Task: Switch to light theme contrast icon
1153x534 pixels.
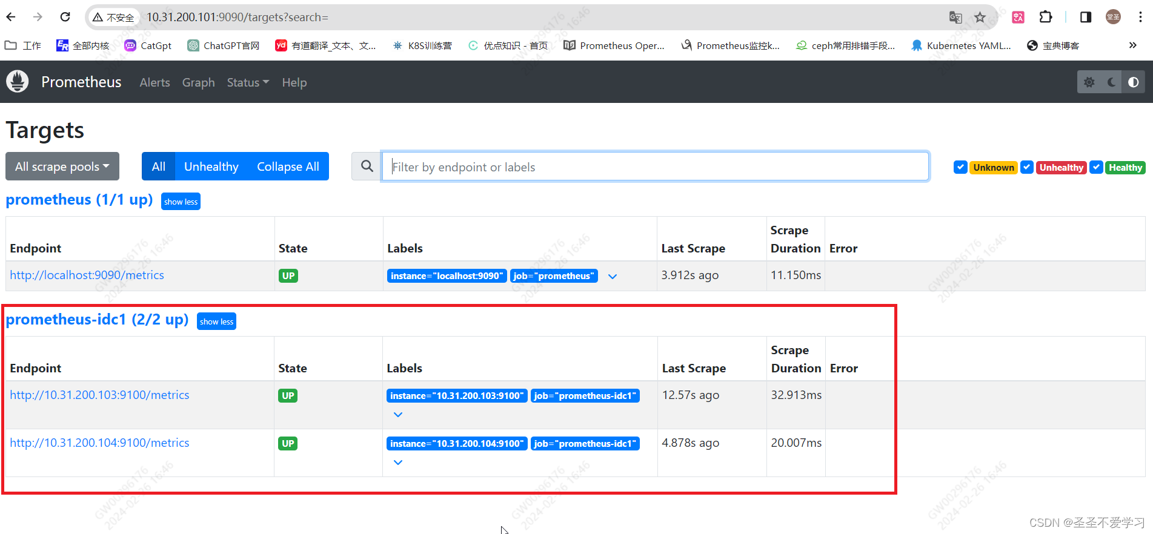Action: (1133, 82)
